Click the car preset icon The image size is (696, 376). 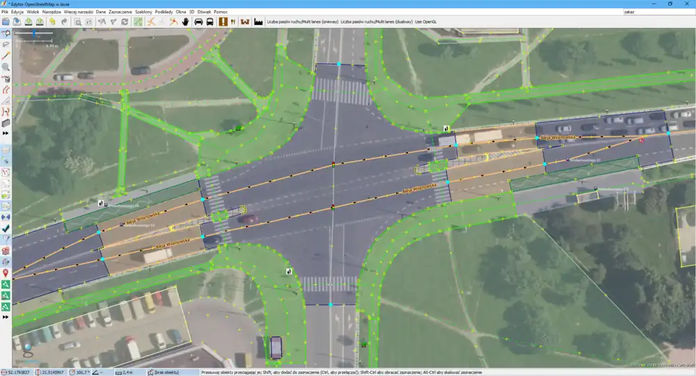pyautogui.click(x=198, y=22)
